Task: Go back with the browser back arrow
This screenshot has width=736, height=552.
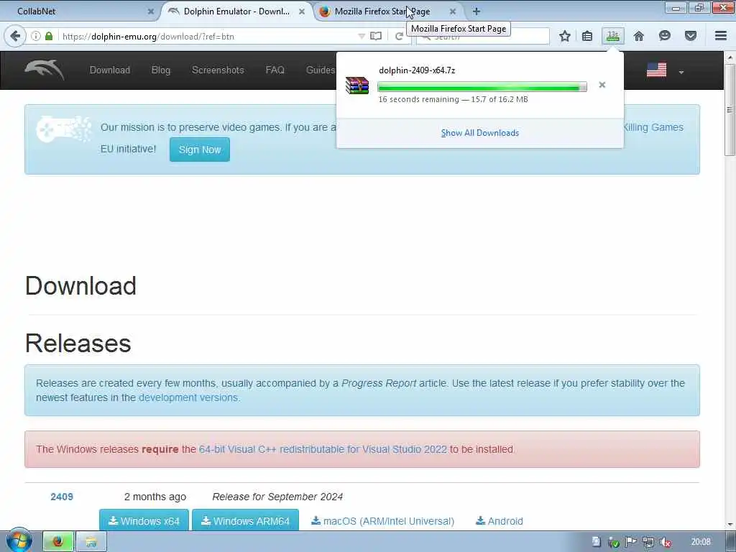Action: (x=15, y=36)
